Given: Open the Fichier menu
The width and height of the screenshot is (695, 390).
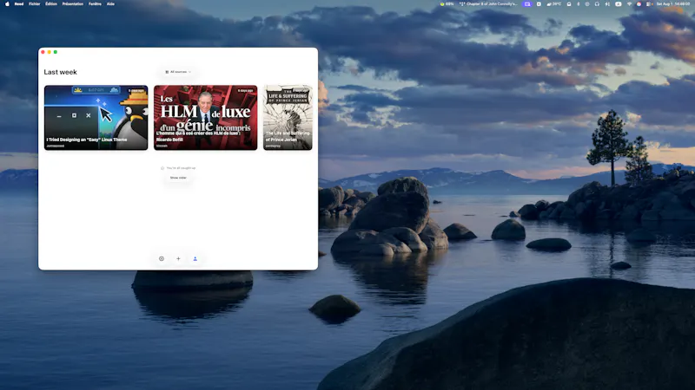Looking at the screenshot, I should tap(34, 4).
